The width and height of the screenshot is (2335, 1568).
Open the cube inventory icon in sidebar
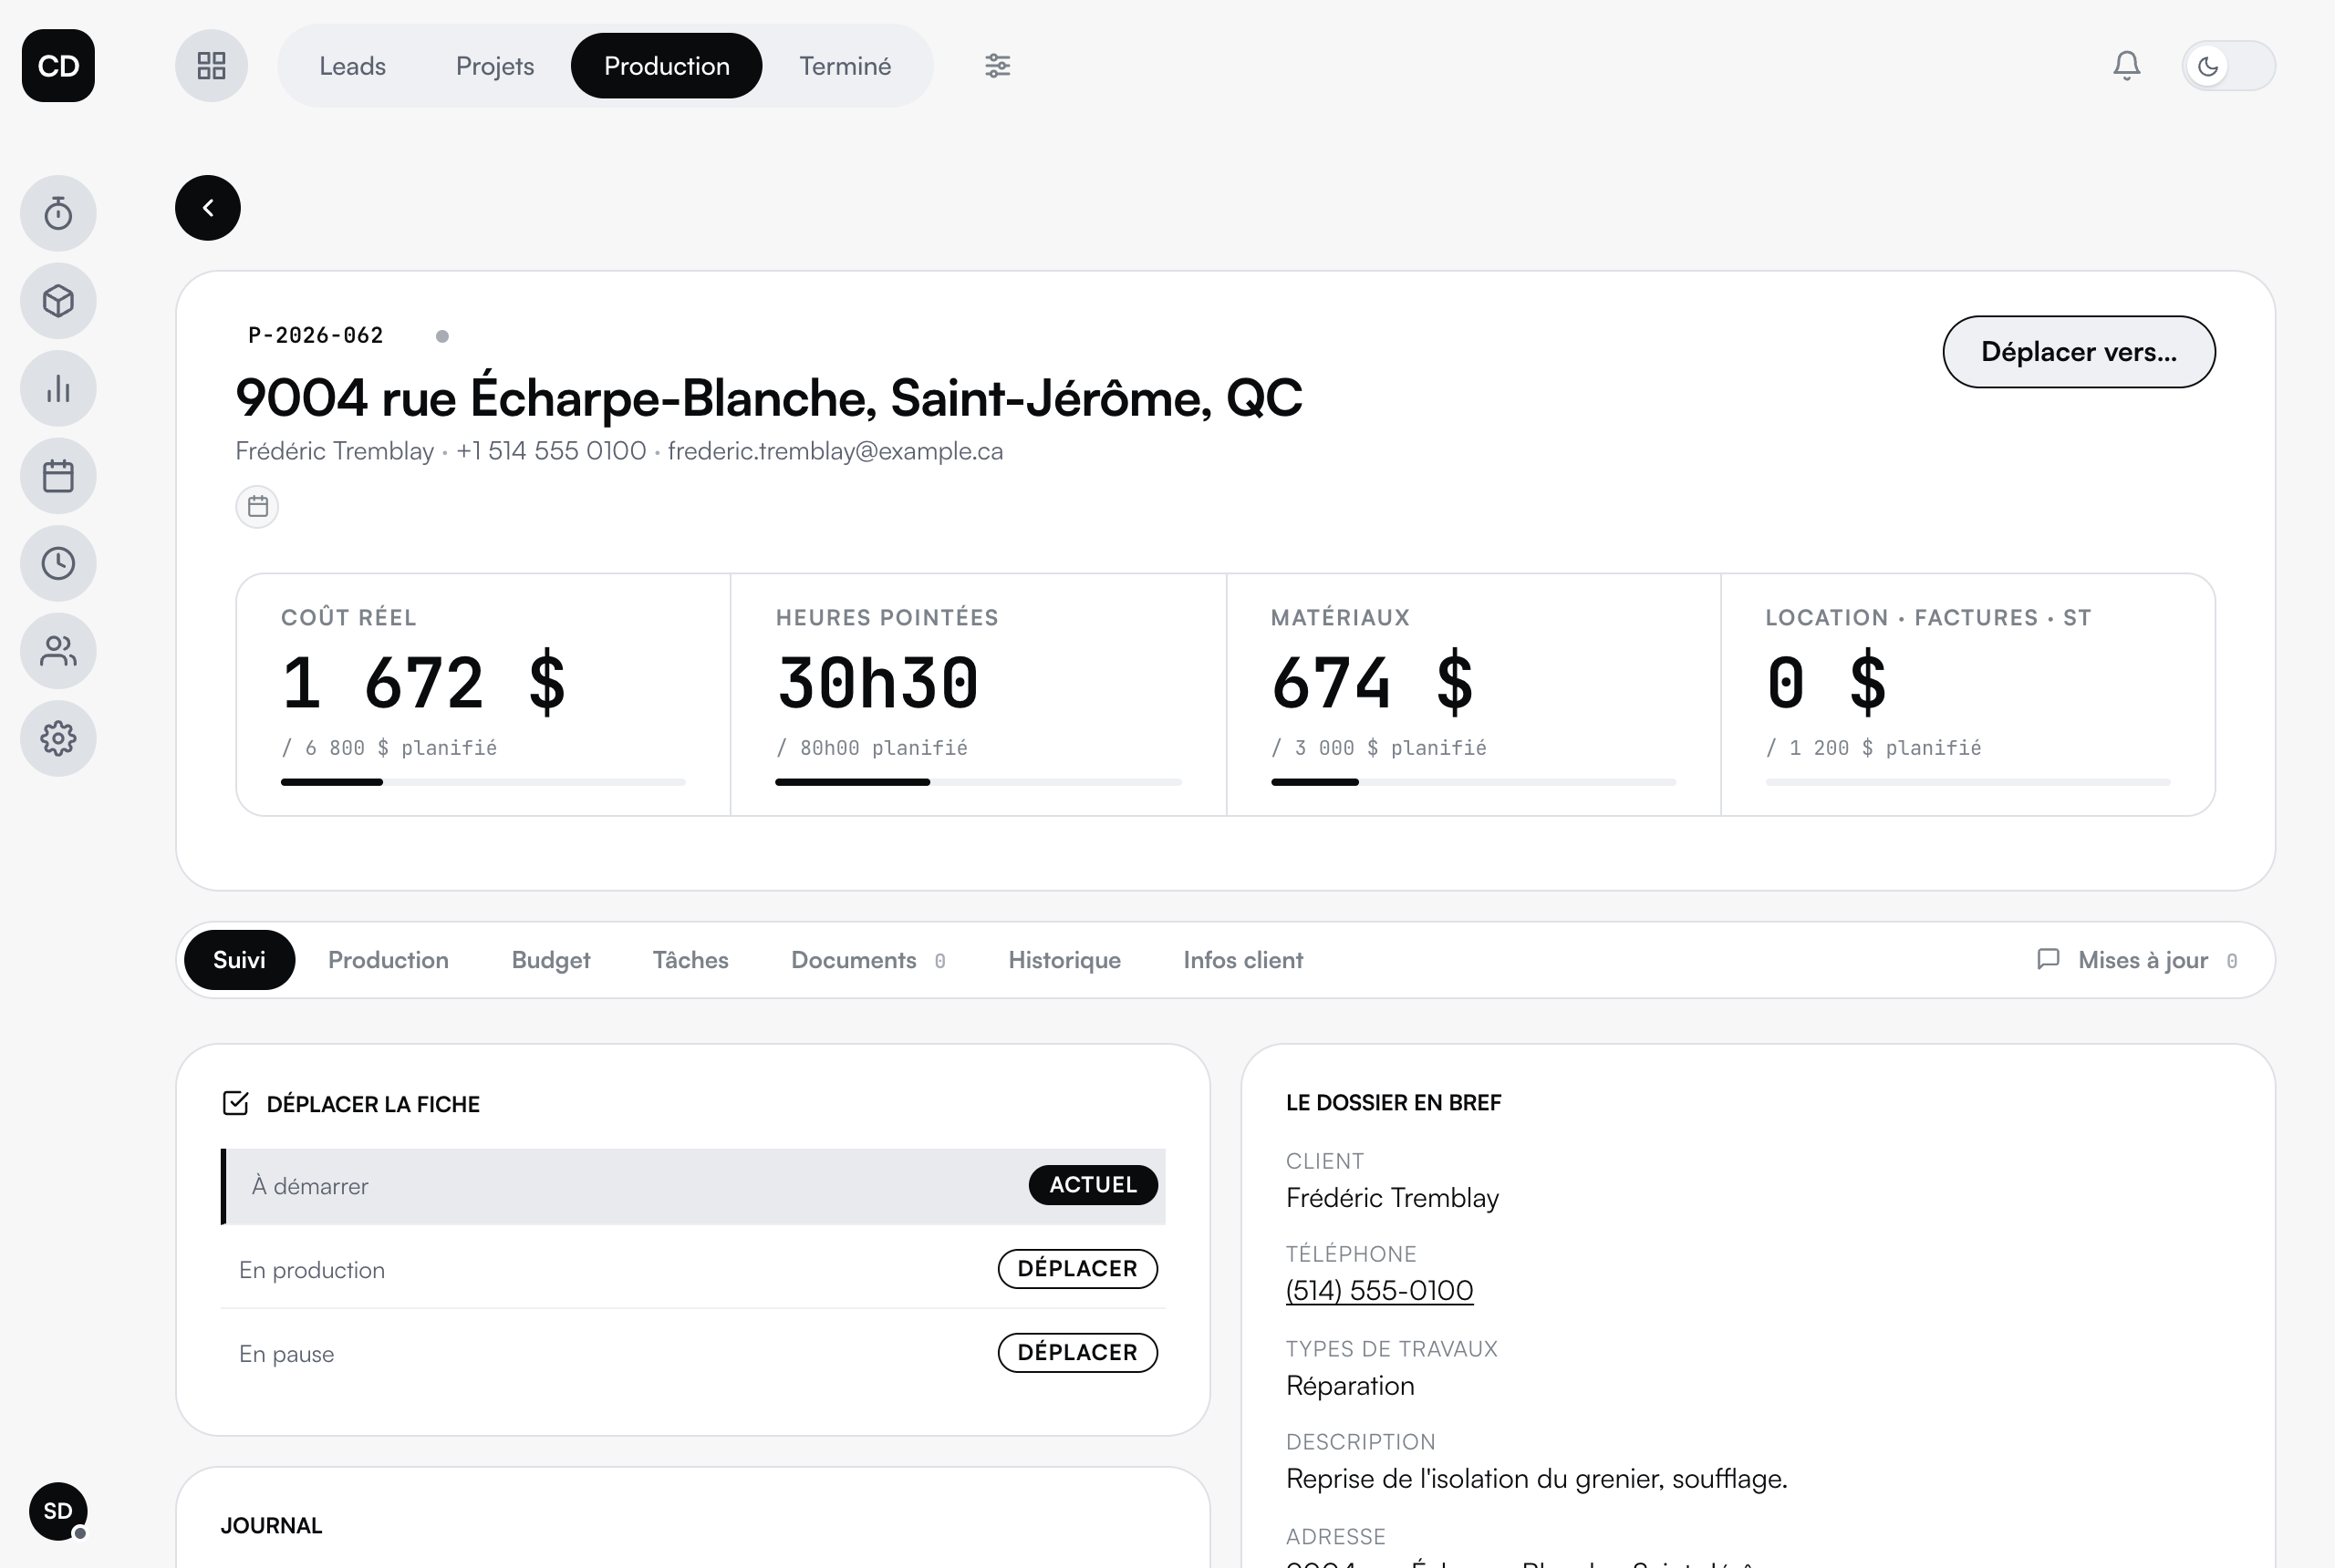click(58, 301)
